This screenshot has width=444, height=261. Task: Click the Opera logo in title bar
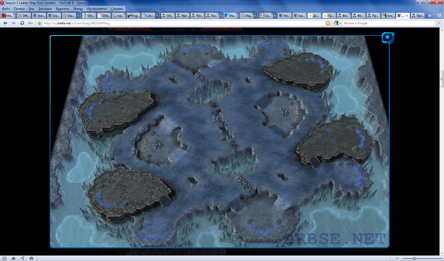pos(2,3)
